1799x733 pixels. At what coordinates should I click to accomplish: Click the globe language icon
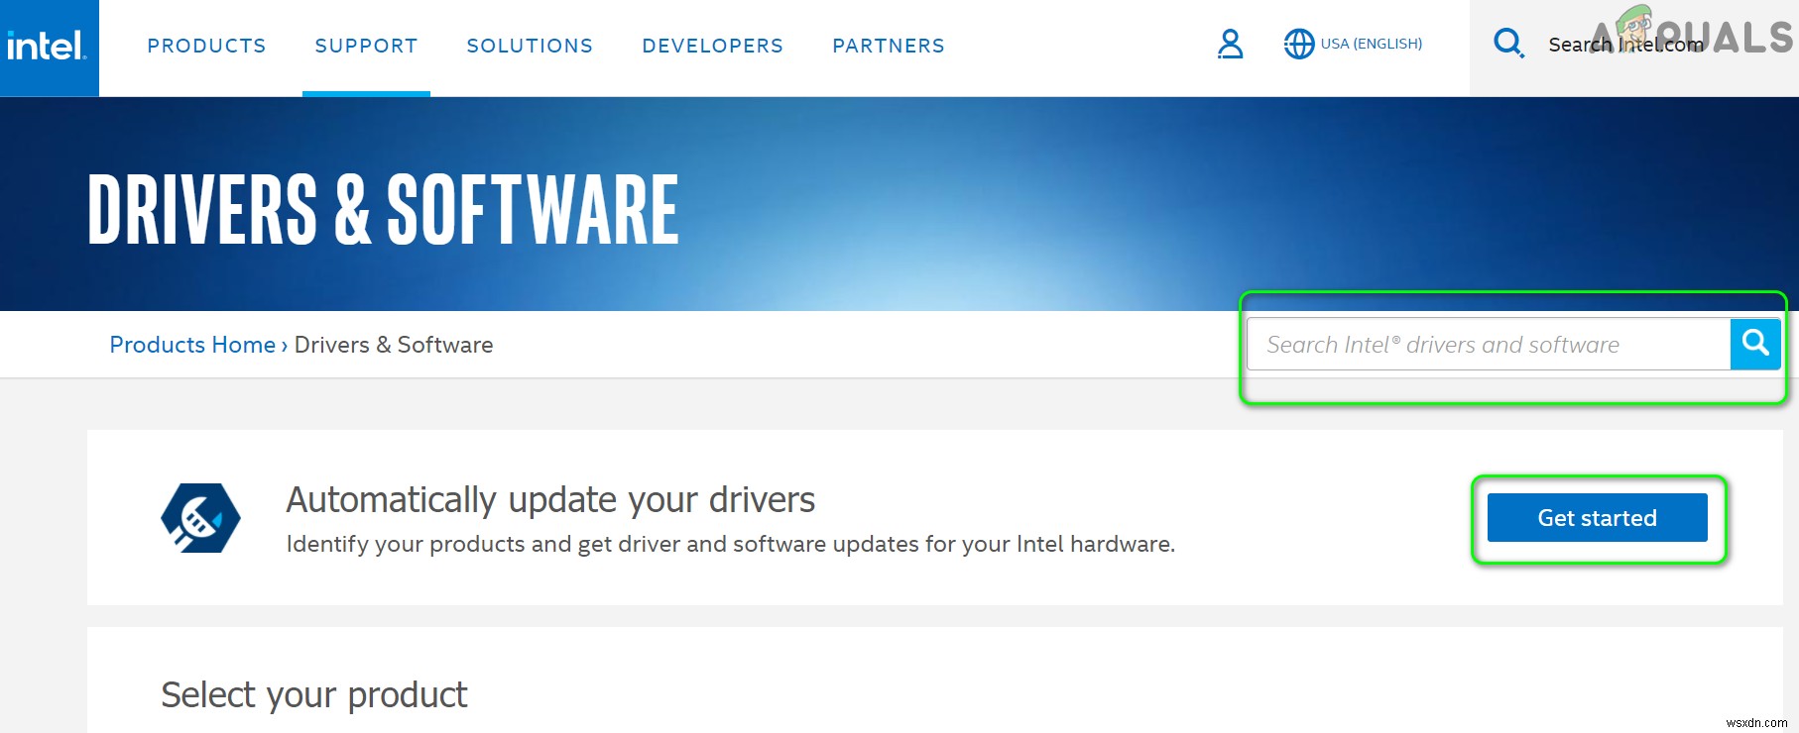click(1298, 44)
